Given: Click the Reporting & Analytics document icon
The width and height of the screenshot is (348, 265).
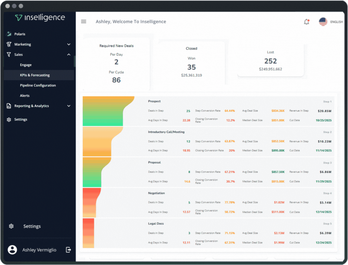Looking at the screenshot, I should point(9,106).
